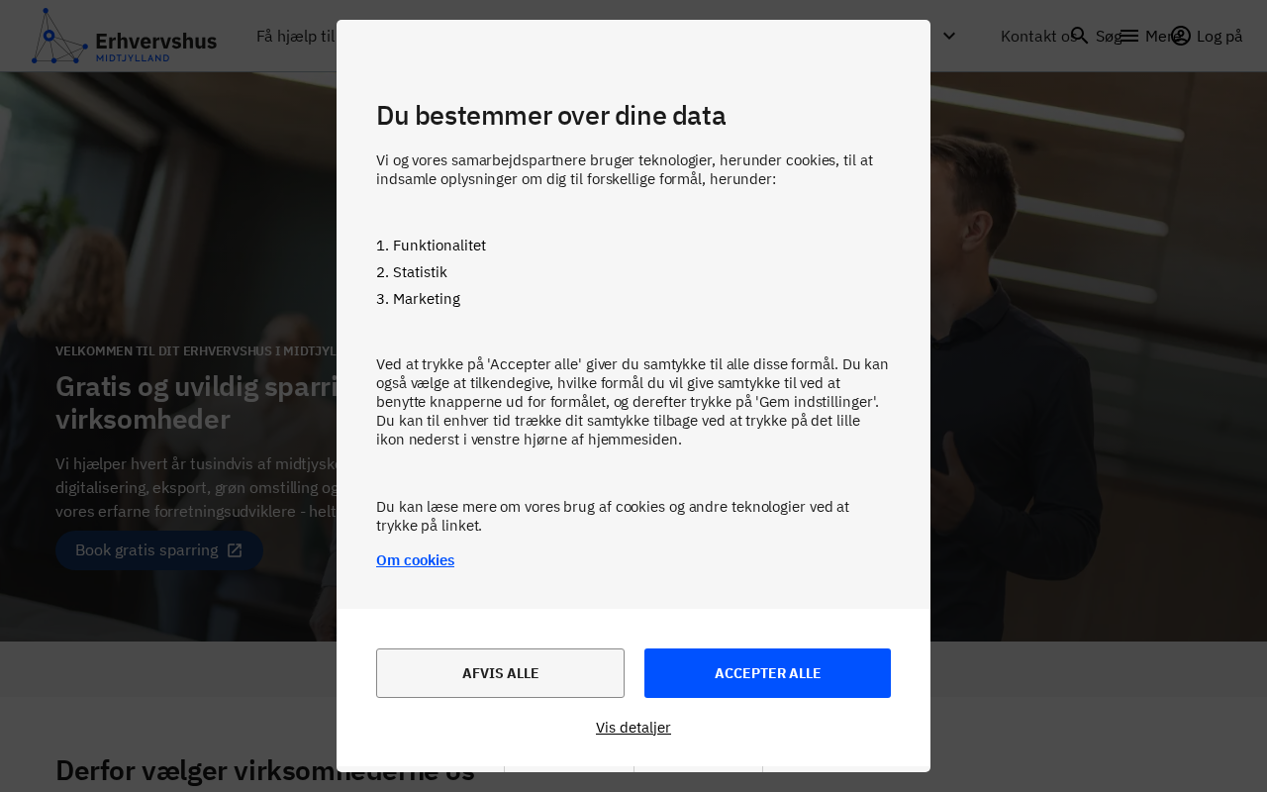Click the 'Log på' login link

[x=1218, y=37]
